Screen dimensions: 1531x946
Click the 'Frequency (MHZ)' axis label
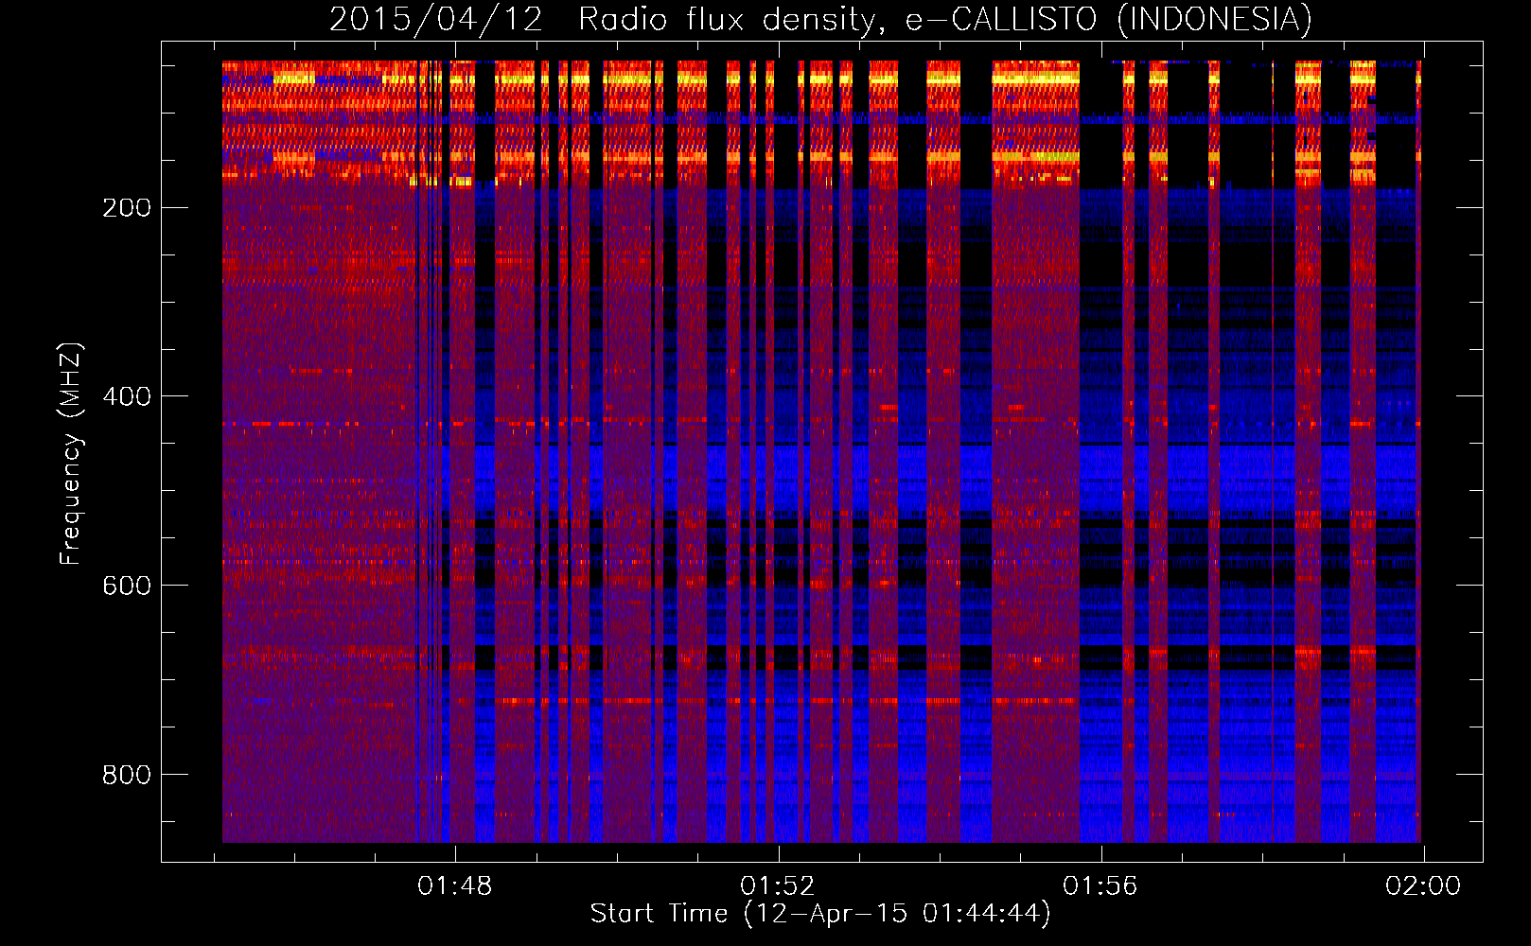[71, 454]
